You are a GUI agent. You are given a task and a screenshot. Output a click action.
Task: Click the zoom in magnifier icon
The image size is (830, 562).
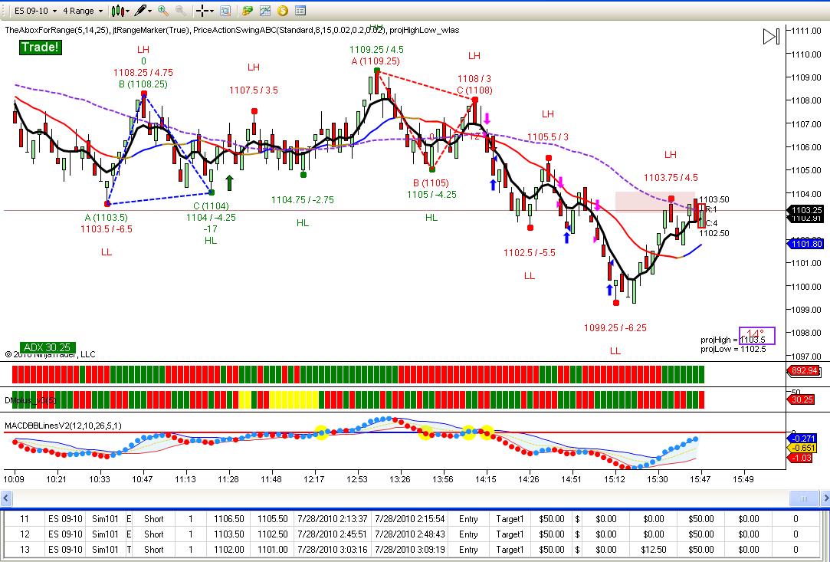tap(163, 11)
